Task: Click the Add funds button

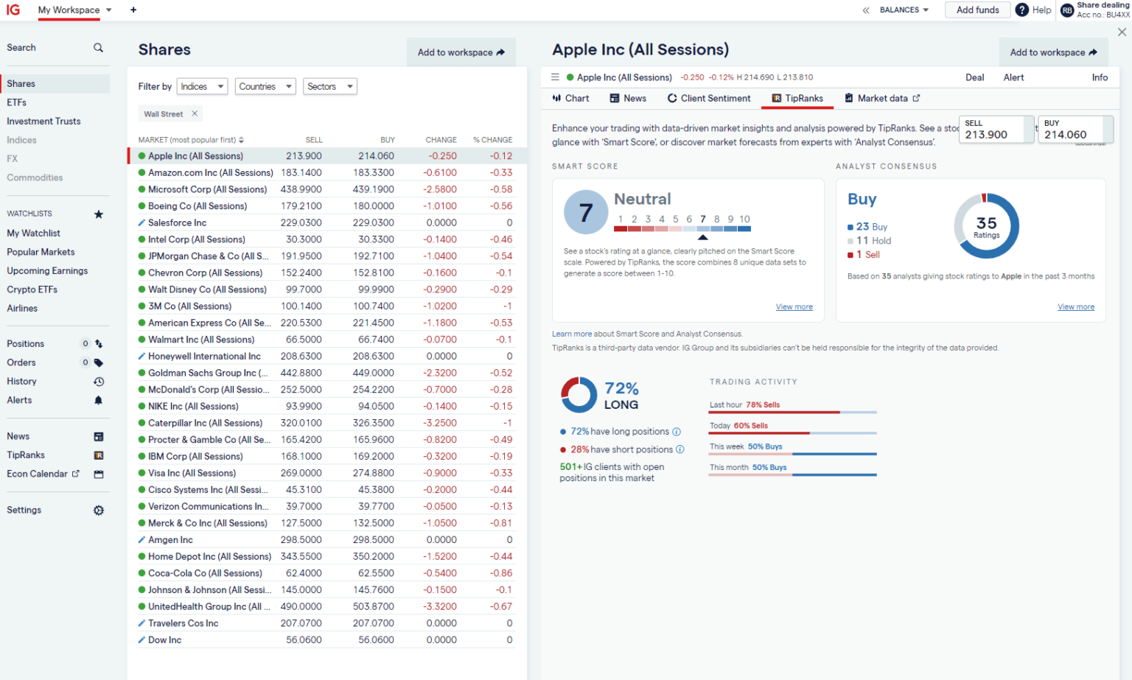Action: (977, 10)
